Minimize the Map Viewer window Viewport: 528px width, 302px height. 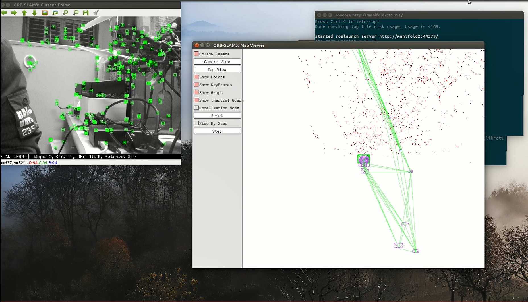(x=202, y=45)
